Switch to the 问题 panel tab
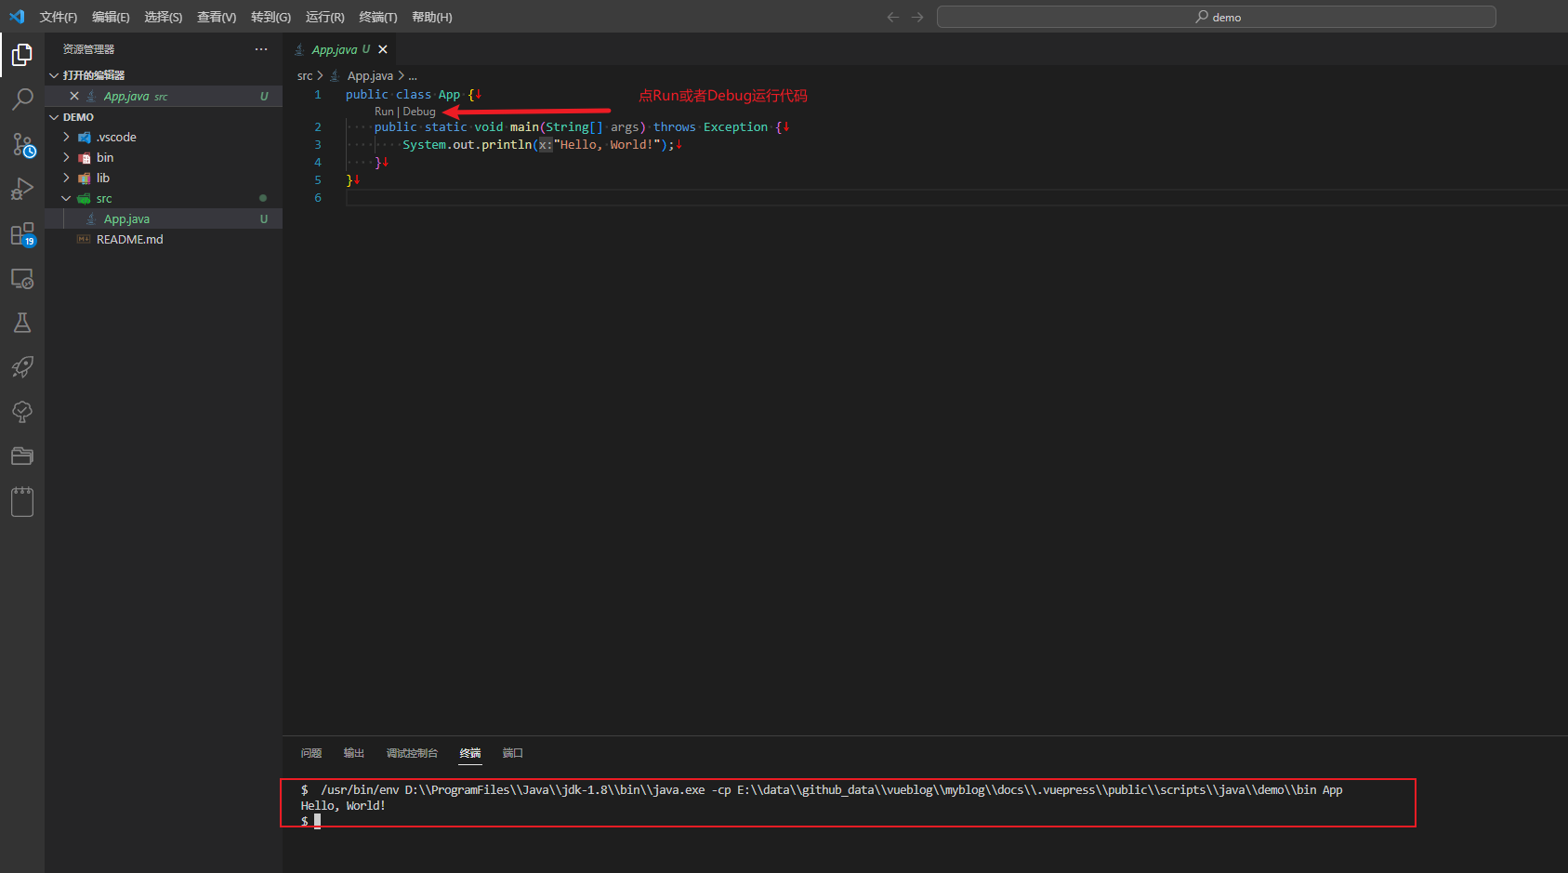Image resolution: width=1568 pixels, height=873 pixels. point(311,753)
